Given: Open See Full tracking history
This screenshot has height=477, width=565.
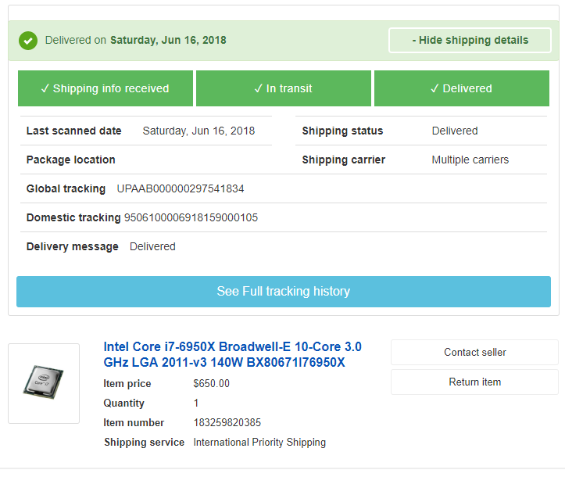Looking at the screenshot, I should click(x=284, y=292).
